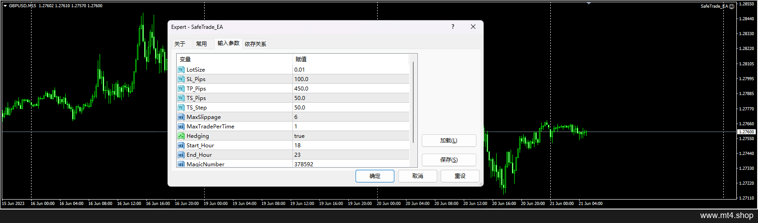Viewport: 758px width, 223px height.
Task: Click the 15 Jun 2023 date label
Action: 13,204
